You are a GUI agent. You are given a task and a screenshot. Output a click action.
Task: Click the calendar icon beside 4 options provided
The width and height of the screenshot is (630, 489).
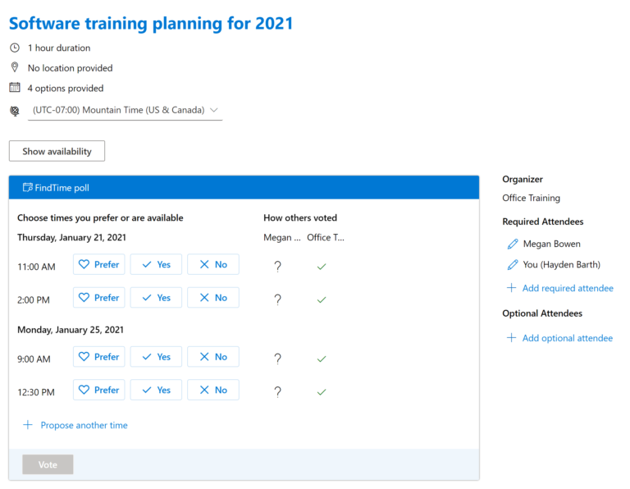click(15, 87)
